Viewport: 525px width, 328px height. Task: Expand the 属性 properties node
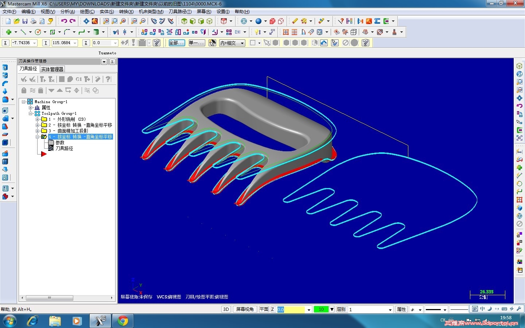(31, 108)
